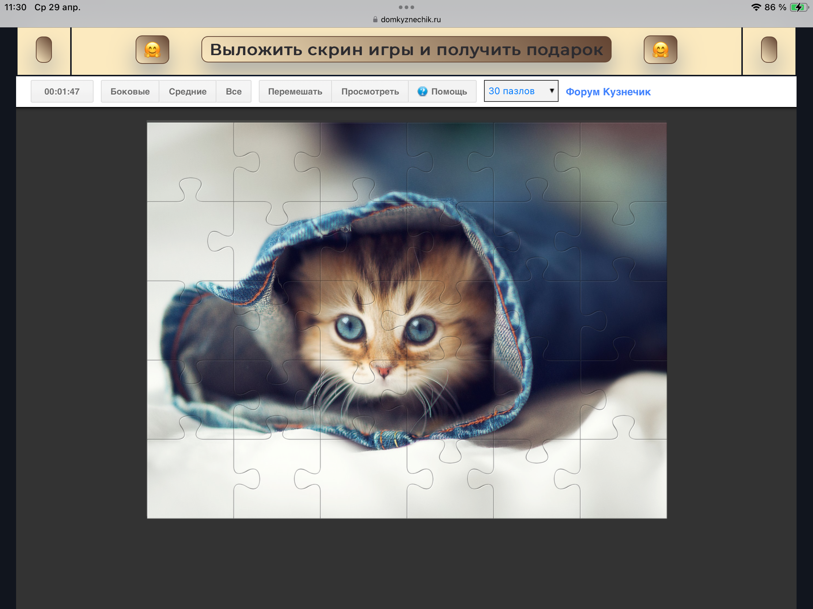
Task: Click the blue question mark help icon
Action: click(422, 91)
